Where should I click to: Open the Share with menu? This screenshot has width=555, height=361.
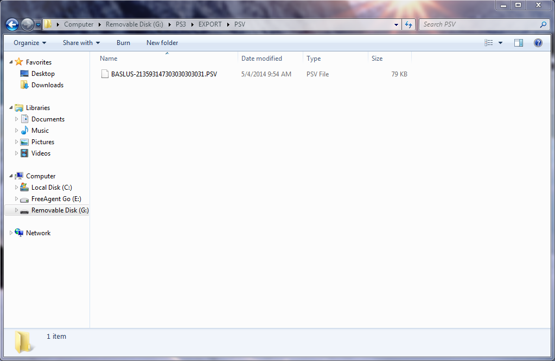tap(81, 43)
